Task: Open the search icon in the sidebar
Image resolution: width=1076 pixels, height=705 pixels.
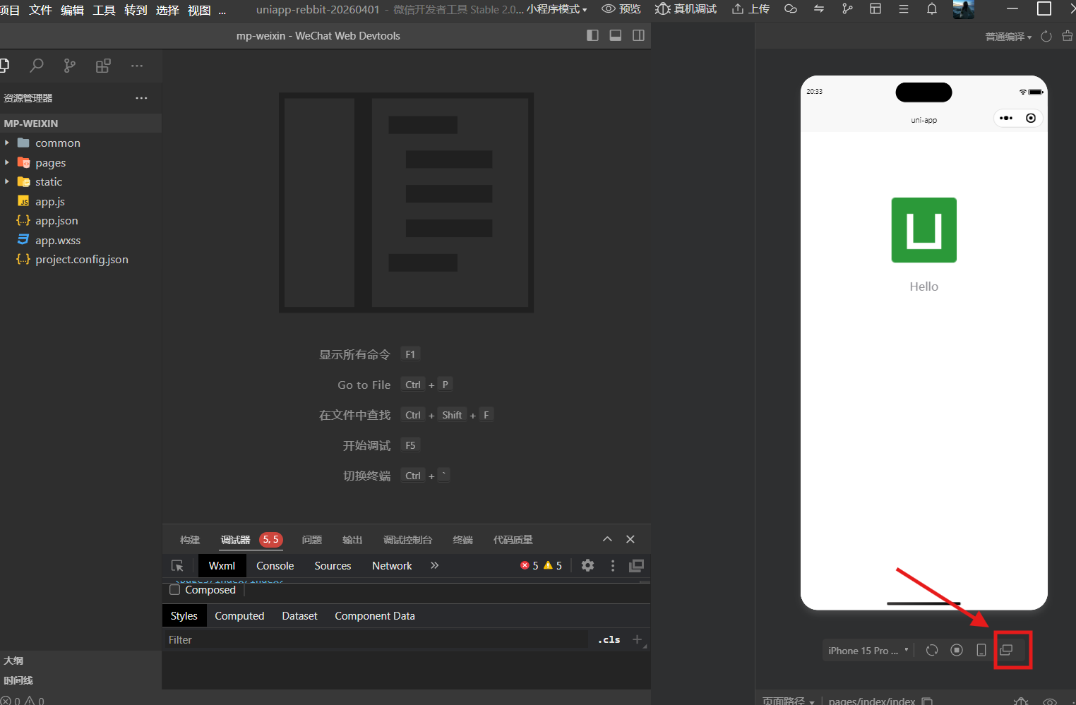Action: click(x=37, y=66)
